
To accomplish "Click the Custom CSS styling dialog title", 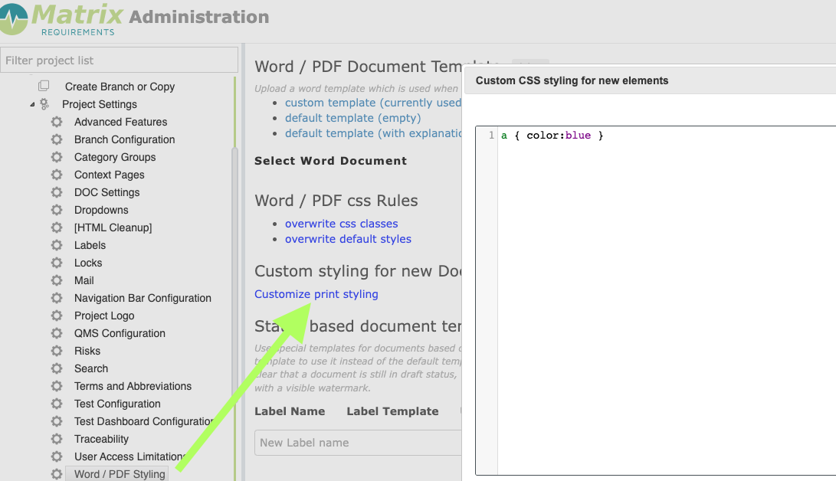I will tap(572, 80).
